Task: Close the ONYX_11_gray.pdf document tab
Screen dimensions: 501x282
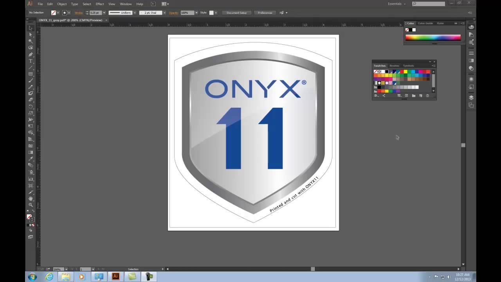Action: tap(105, 20)
